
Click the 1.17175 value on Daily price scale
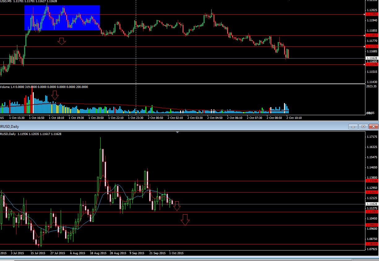371,137
